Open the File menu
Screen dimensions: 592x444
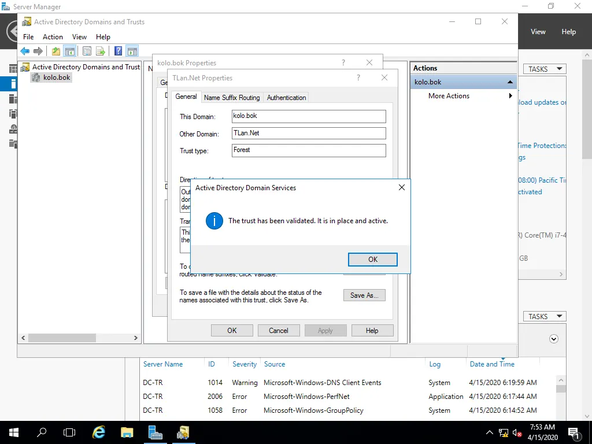(x=28, y=37)
